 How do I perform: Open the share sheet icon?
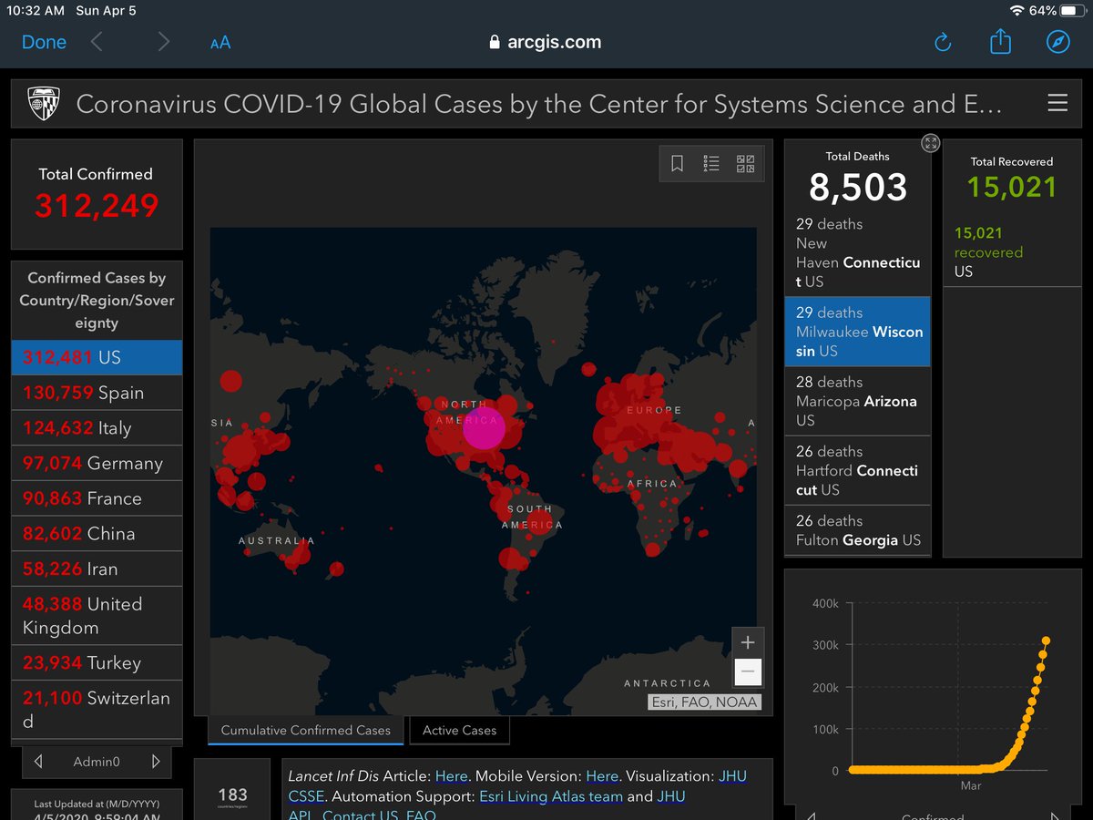(x=1000, y=41)
